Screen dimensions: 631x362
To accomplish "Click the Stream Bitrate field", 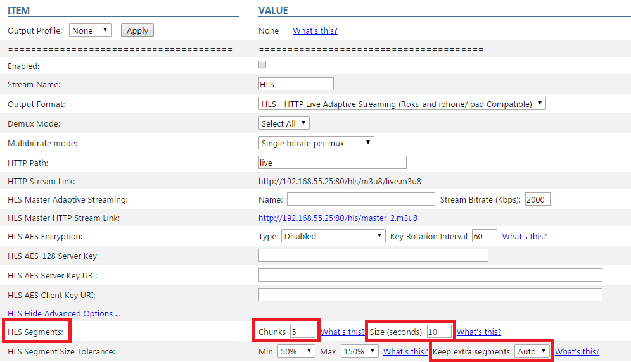I will point(538,199).
